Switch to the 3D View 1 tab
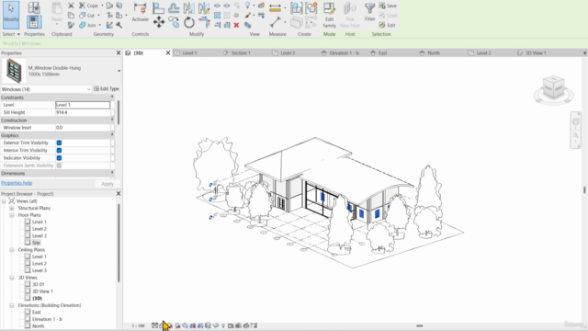Screen dimensions: 588x331 click(536, 53)
